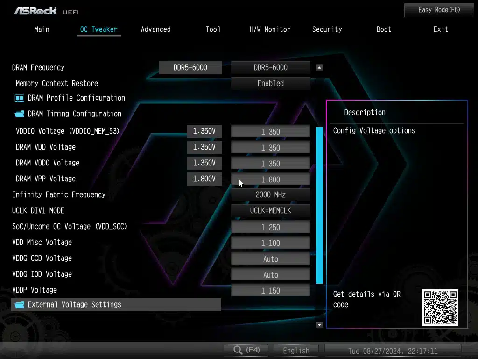Click the English language button
This screenshot has width=478, height=359.
296,351
